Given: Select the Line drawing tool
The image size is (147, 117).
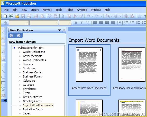Looking at the screenshot, I should pyautogui.click(x=3, y=66).
